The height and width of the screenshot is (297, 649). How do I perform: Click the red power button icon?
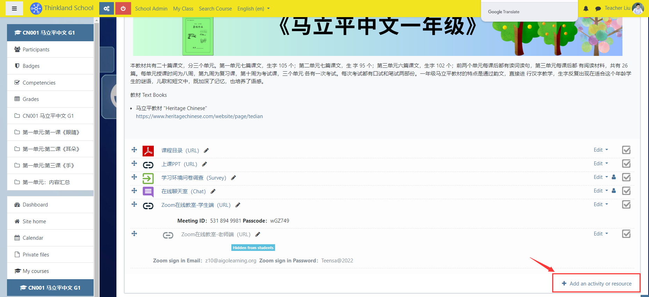click(123, 8)
